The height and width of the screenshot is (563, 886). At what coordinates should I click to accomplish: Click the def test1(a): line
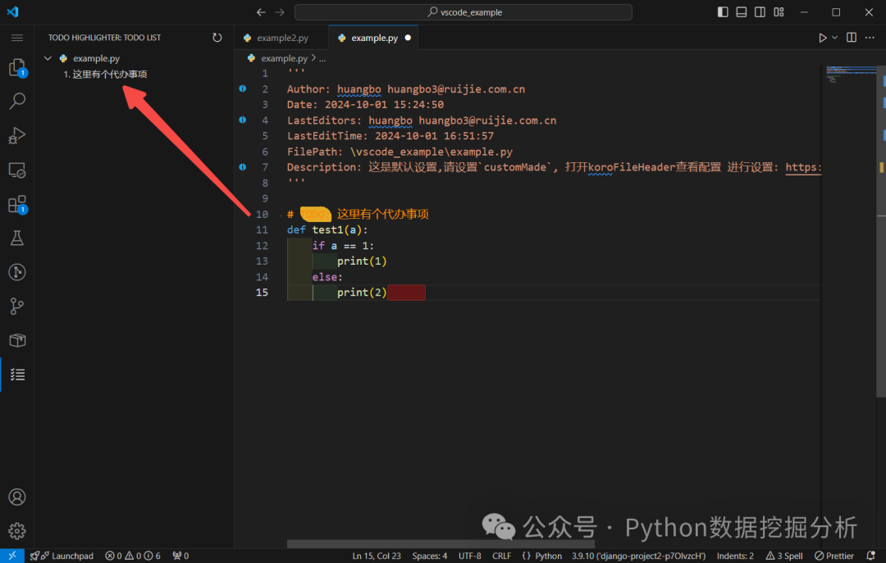click(327, 229)
